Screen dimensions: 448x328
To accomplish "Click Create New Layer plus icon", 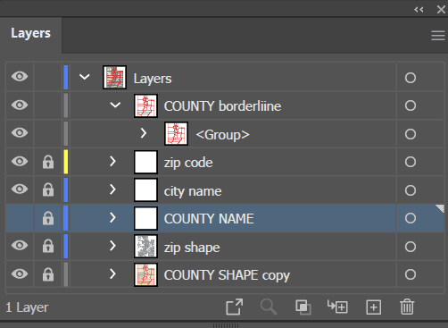I will tap(374, 307).
